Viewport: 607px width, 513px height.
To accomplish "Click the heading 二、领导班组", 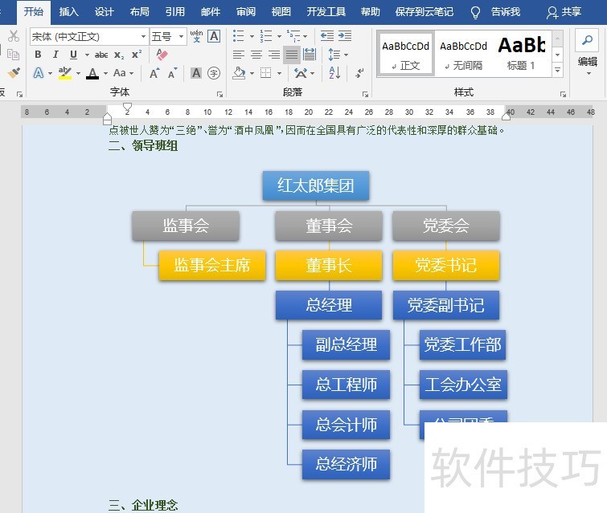I will tap(143, 146).
